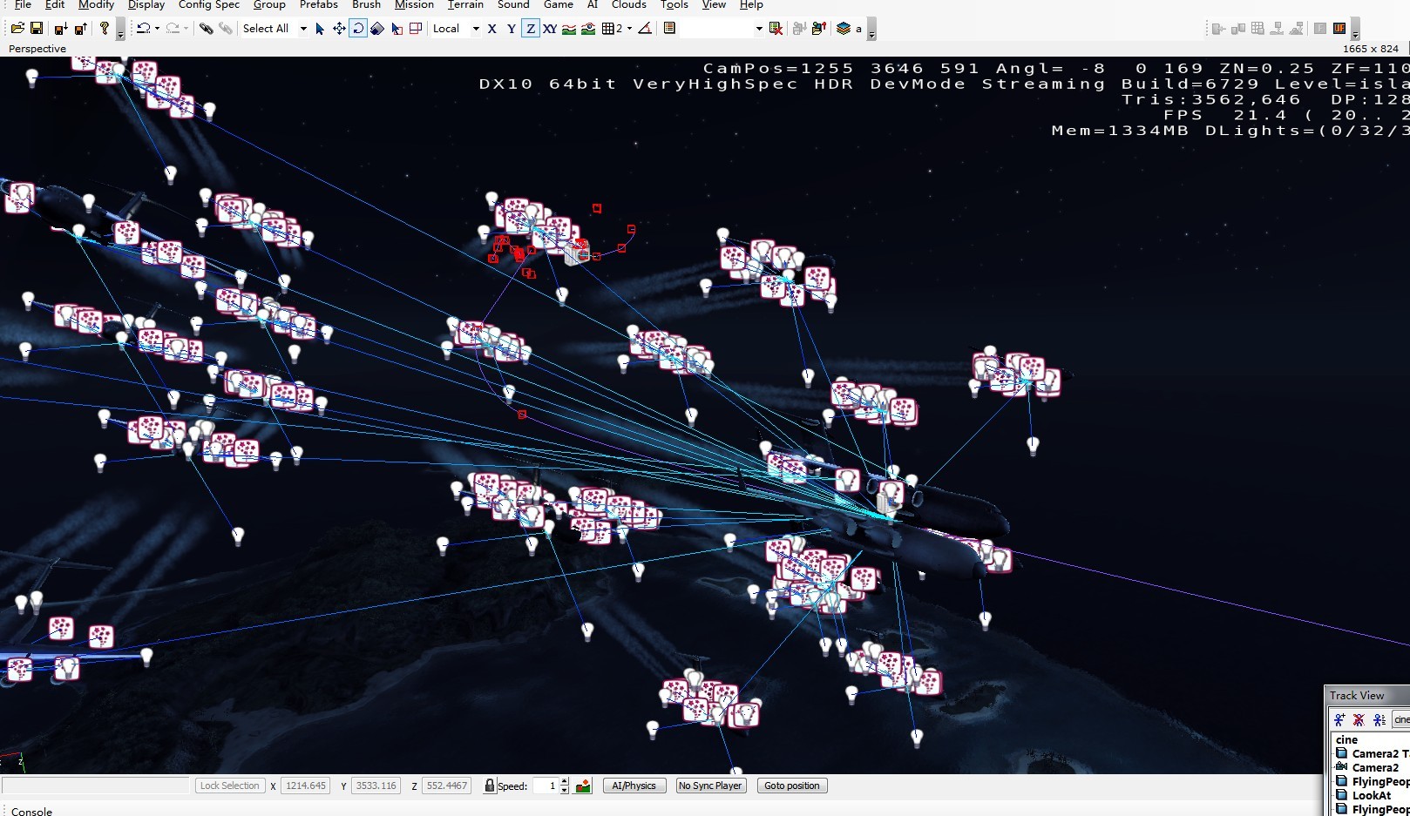Export with the red down-arrow disk icon
Image resolution: width=1410 pixels, height=816 pixels.
61,29
